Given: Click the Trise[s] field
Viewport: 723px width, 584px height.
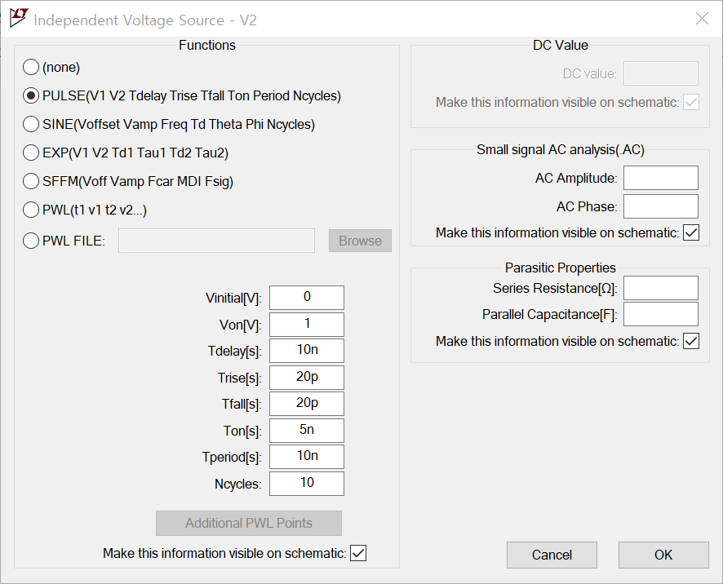Looking at the screenshot, I should pyautogui.click(x=307, y=377).
